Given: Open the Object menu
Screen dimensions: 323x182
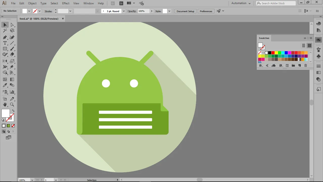Looking at the screenshot, I should 32,3.
